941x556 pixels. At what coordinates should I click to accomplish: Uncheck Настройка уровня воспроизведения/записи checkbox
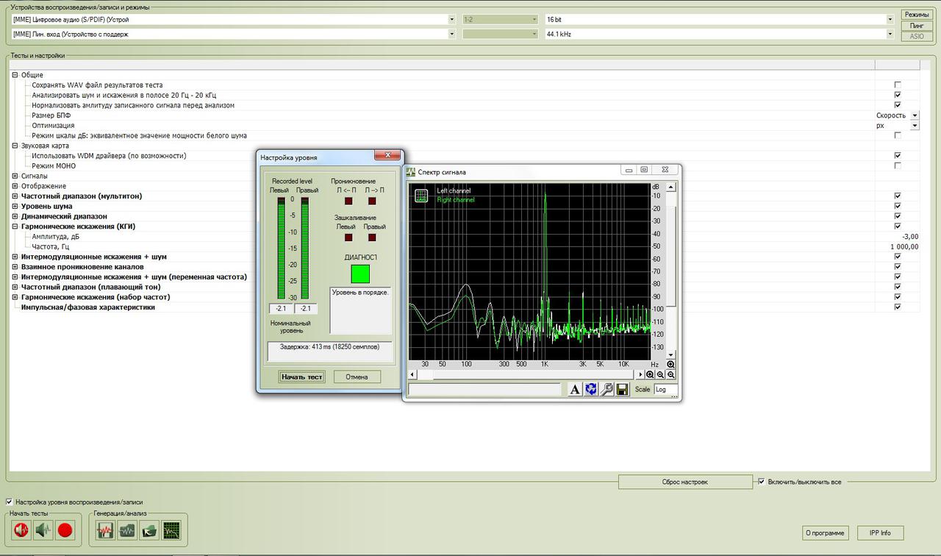click(x=9, y=502)
